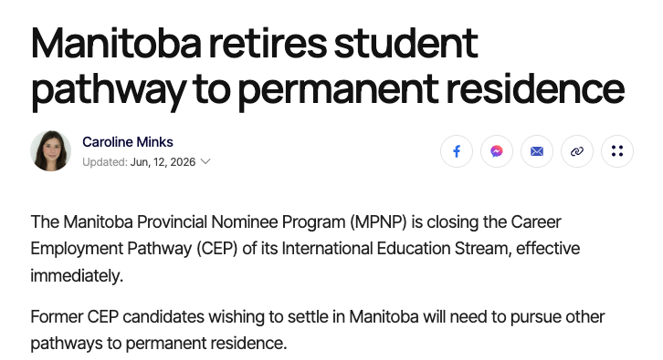Screen dimensions: 663x360
Task: Click headline line "Manitoba retires student"
Action: pos(254,43)
